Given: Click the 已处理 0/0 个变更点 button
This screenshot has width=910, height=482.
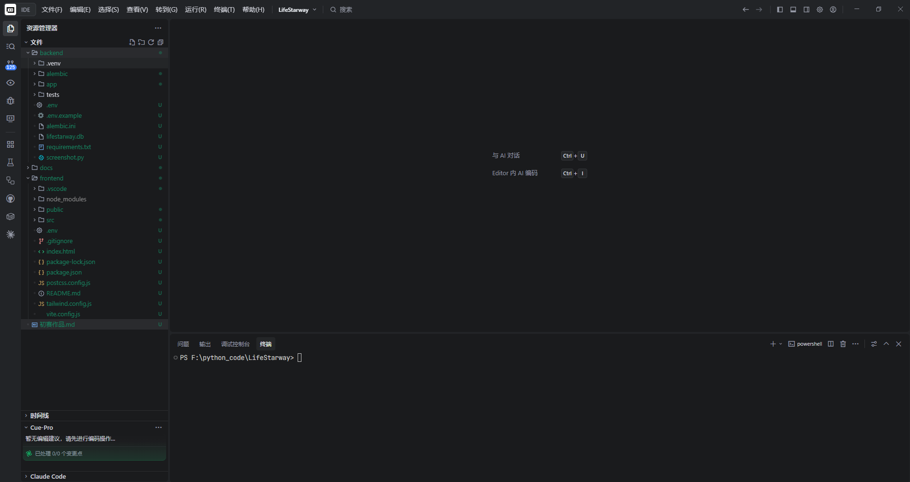Looking at the screenshot, I should coord(94,454).
